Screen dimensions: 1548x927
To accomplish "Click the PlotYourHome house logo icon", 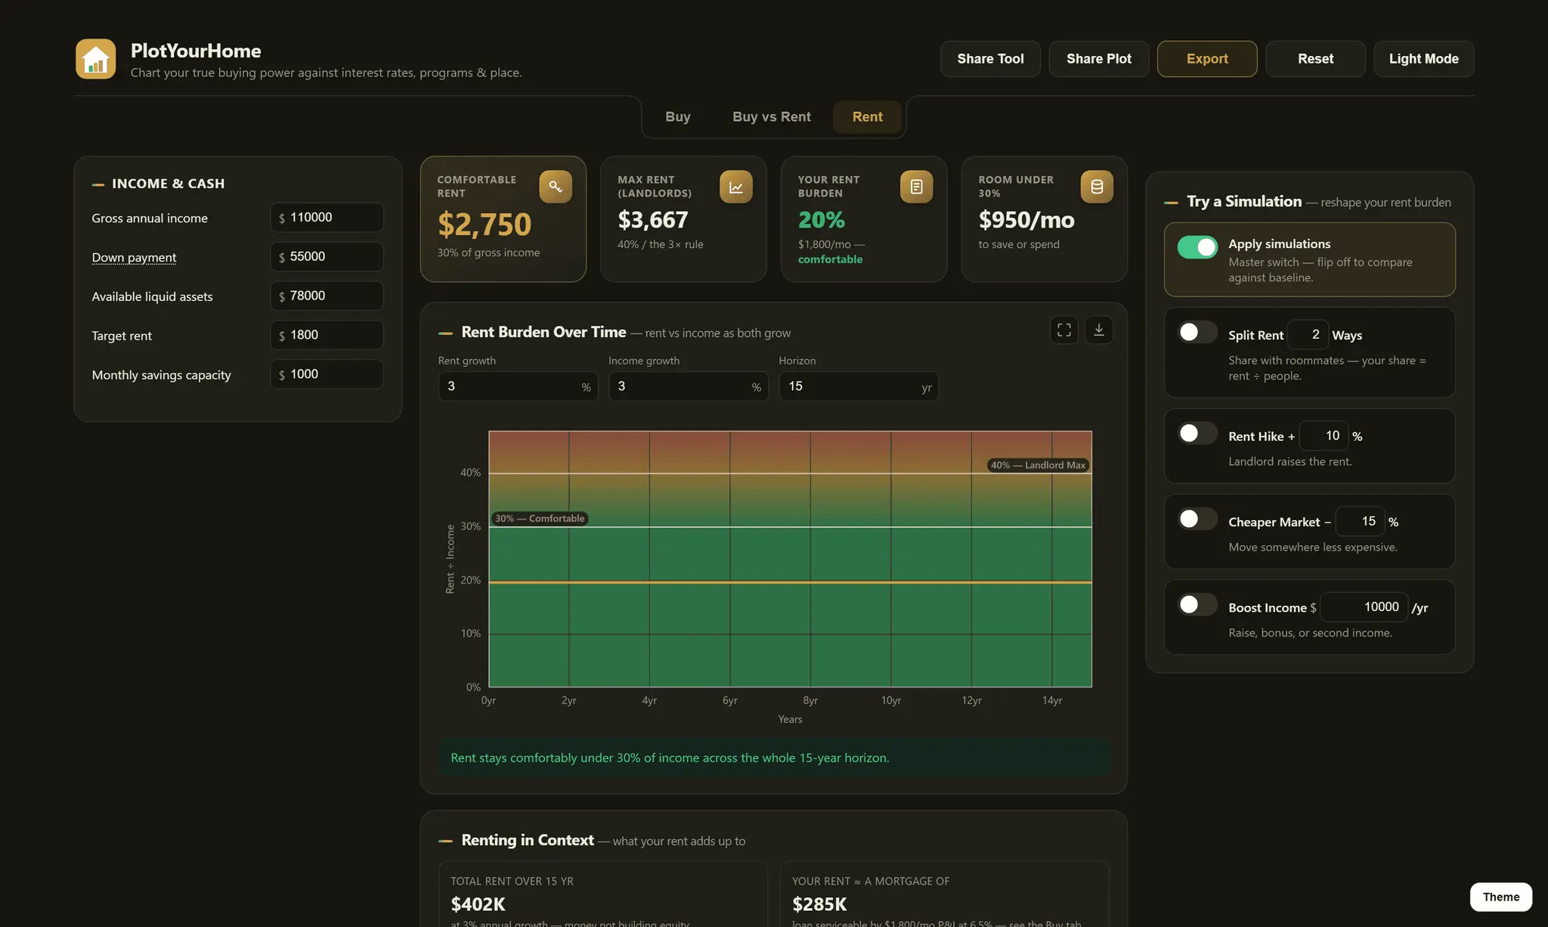I will 96,59.
